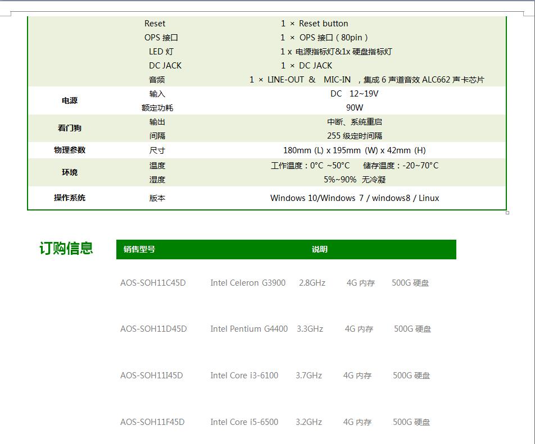Viewport: 535px width, 444px height.
Task: Click the 90W rated power value
Action: pyautogui.click(x=355, y=108)
